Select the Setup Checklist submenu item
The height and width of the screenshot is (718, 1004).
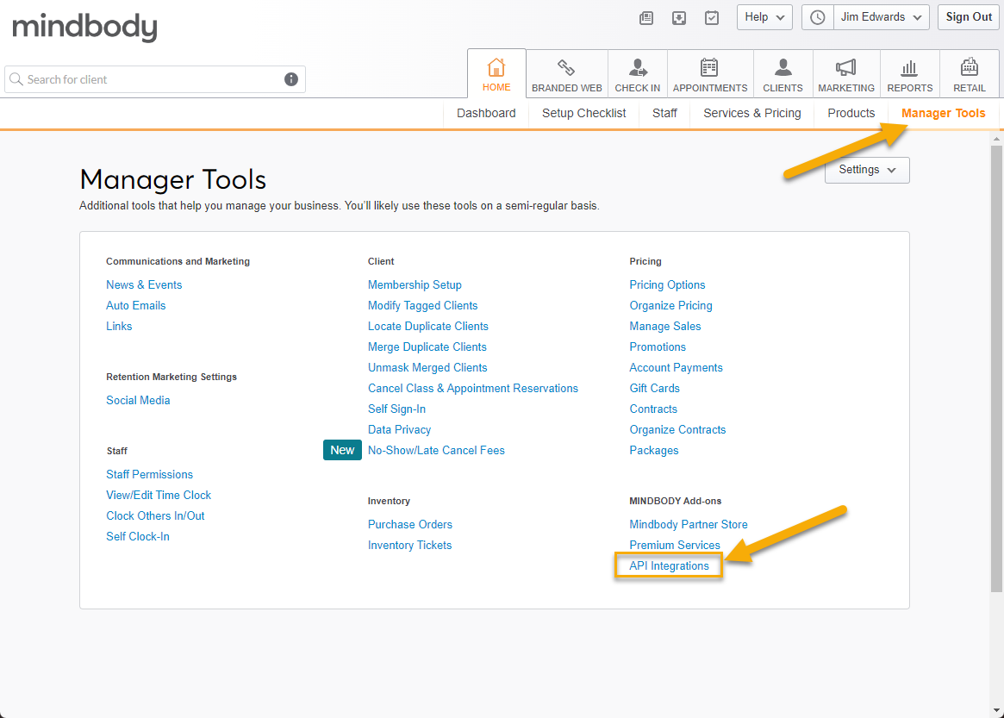(584, 114)
